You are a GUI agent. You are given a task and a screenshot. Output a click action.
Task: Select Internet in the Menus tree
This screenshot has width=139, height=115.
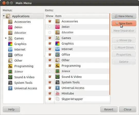[x=20, y=49]
